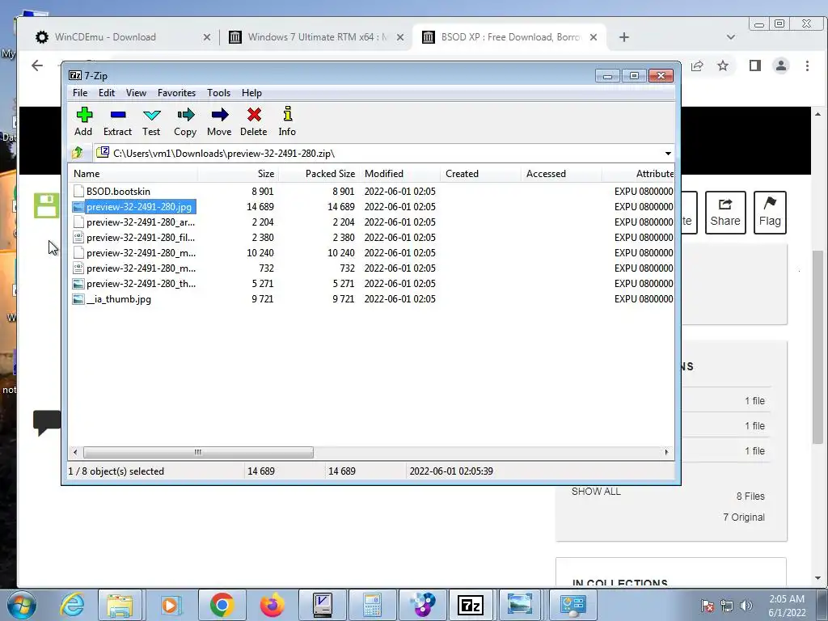Open the View menu
The height and width of the screenshot is (621, 828).
tap(136, 93)
